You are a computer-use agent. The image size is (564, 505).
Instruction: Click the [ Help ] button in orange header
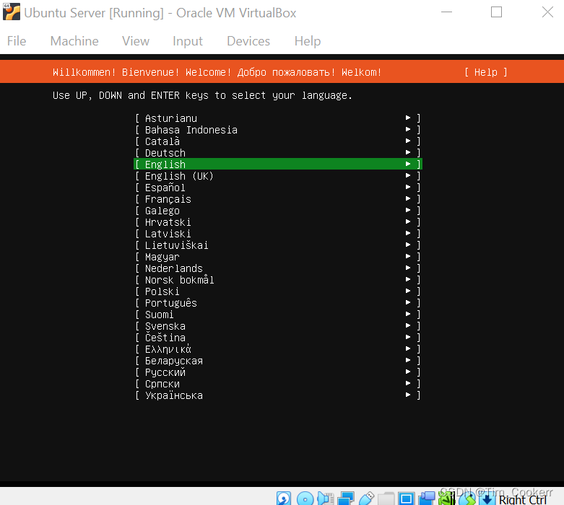(x=485, y=72)
